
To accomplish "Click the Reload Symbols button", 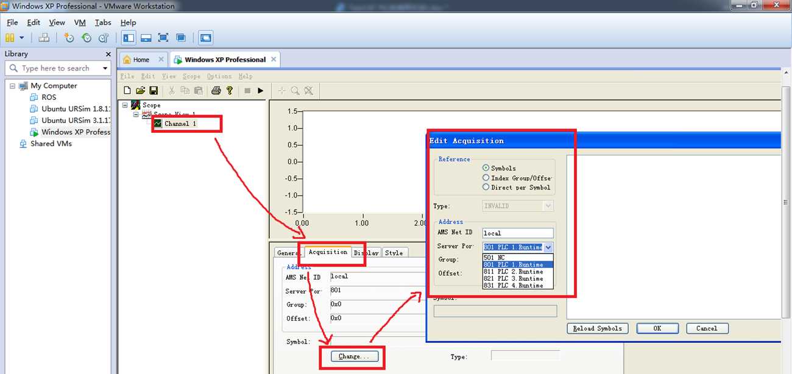I will (597, 328).
